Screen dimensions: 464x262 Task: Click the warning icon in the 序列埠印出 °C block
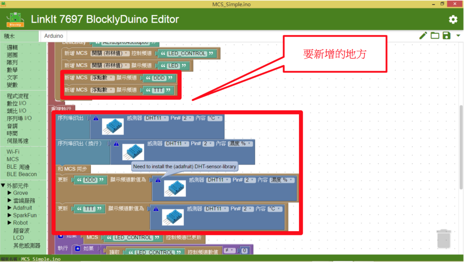(x=96, y=118)
